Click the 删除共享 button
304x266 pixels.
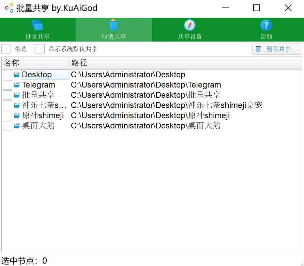click(x=277, y=49)
